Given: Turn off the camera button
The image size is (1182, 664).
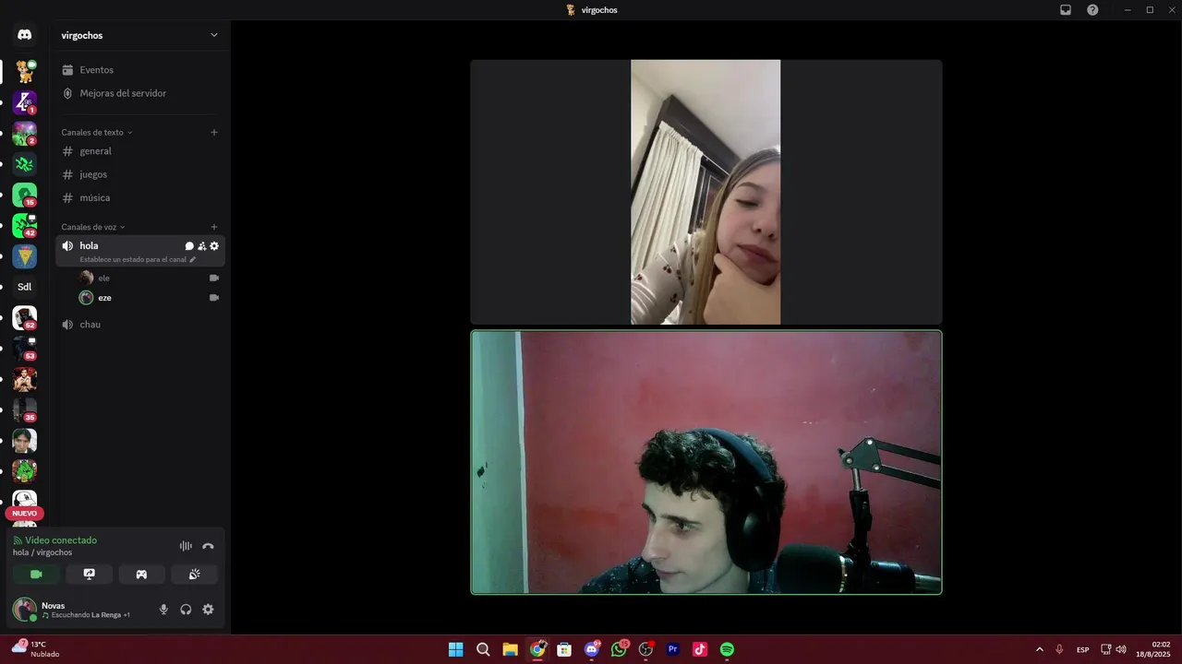Looking at the screenshot, I should [36, 575].
